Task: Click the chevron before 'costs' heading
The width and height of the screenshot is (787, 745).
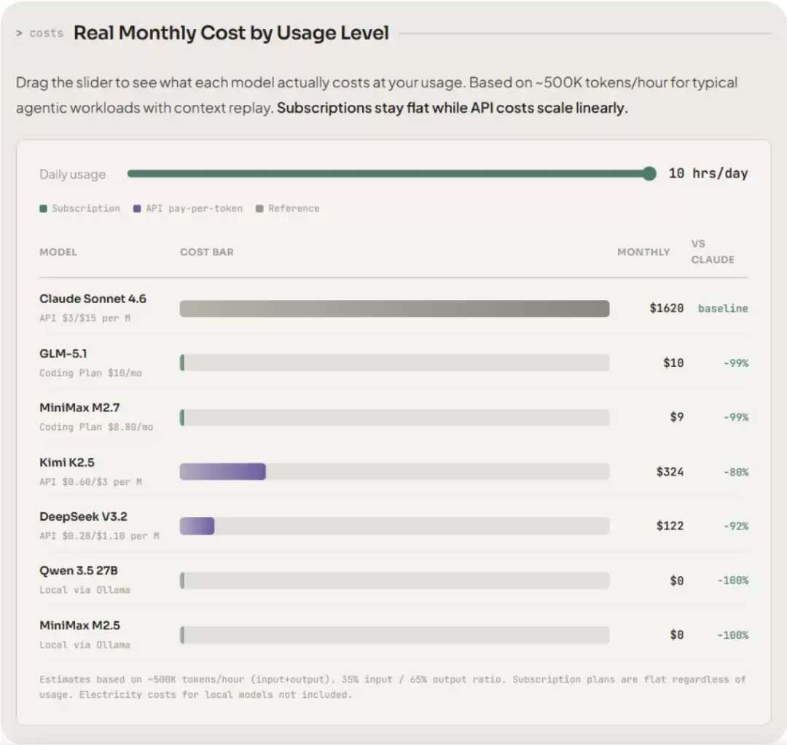Action: 19,33
